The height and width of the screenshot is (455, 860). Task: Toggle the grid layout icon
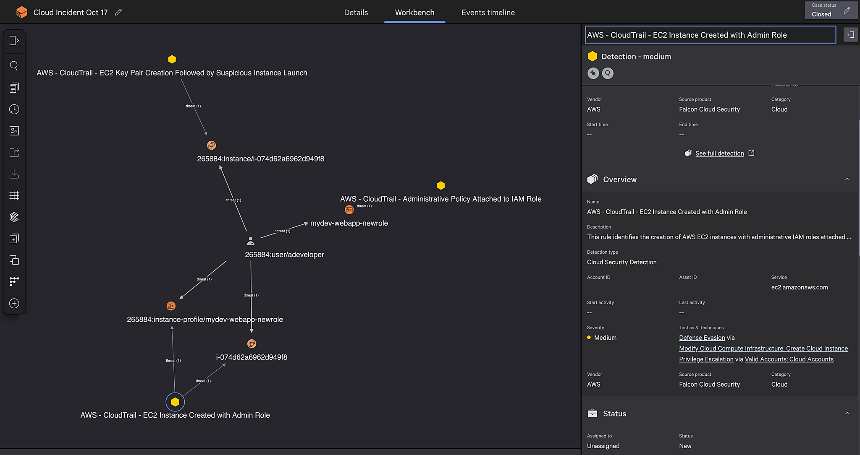click(x=14, y=195)
